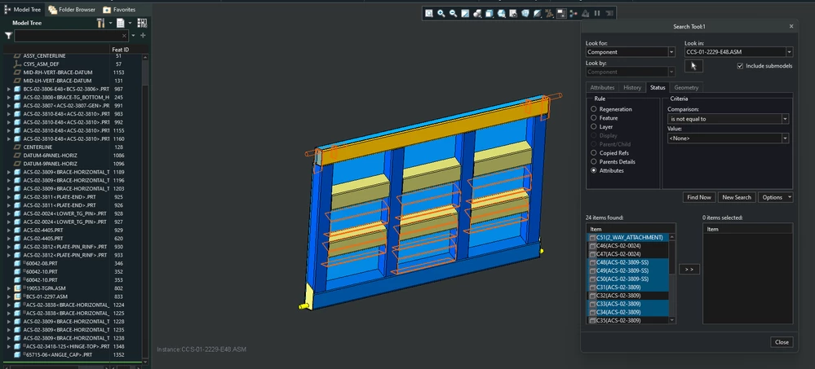815x369 pixels.
Task: Switch to the Favorites tab
Action: tap(120, 9)
